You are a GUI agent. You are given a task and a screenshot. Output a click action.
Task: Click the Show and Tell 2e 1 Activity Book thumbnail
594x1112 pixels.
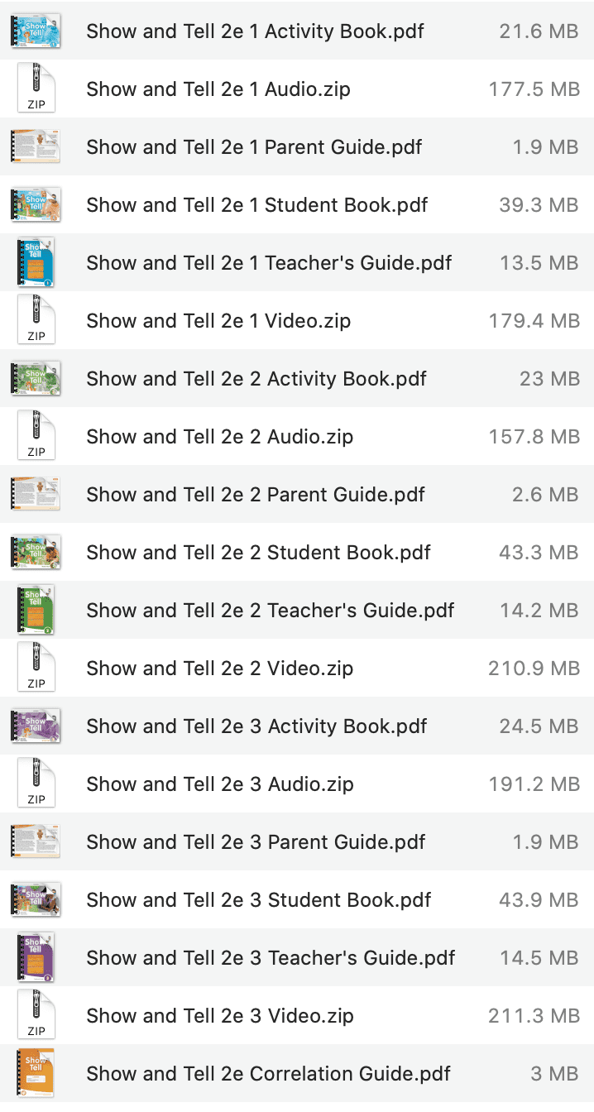click(36, 31)
